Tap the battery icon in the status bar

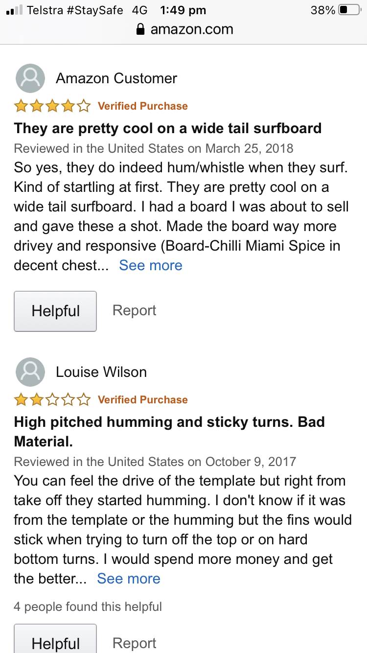(349, 10)
